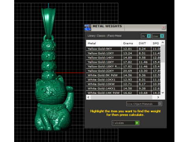Viewport: 189px width, 142px height.
Task: Select the Yellow Gold:10KY row
Action: (x=123, y=53)
